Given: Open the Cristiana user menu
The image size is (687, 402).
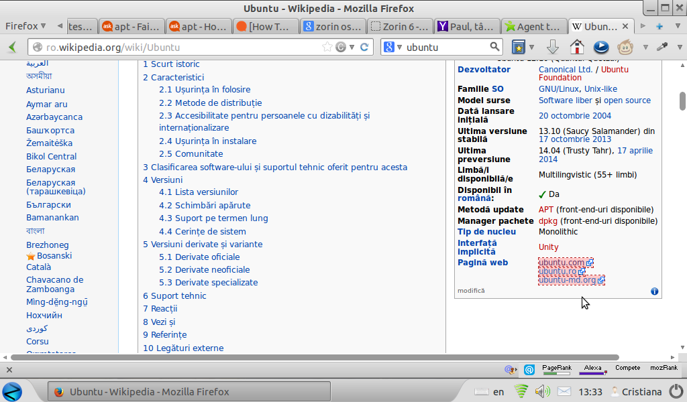Looking at the screenshot, I should pyautogui.click(x=636, y=391).
